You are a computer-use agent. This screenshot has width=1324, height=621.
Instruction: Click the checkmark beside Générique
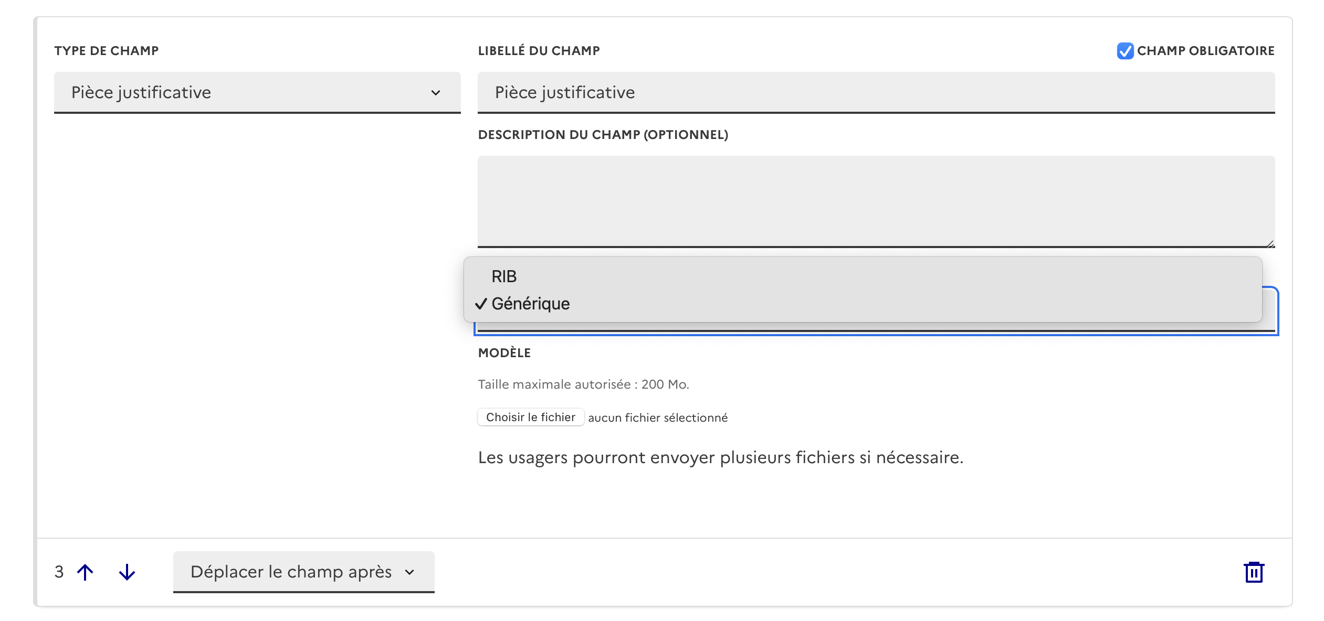point(480,304)
